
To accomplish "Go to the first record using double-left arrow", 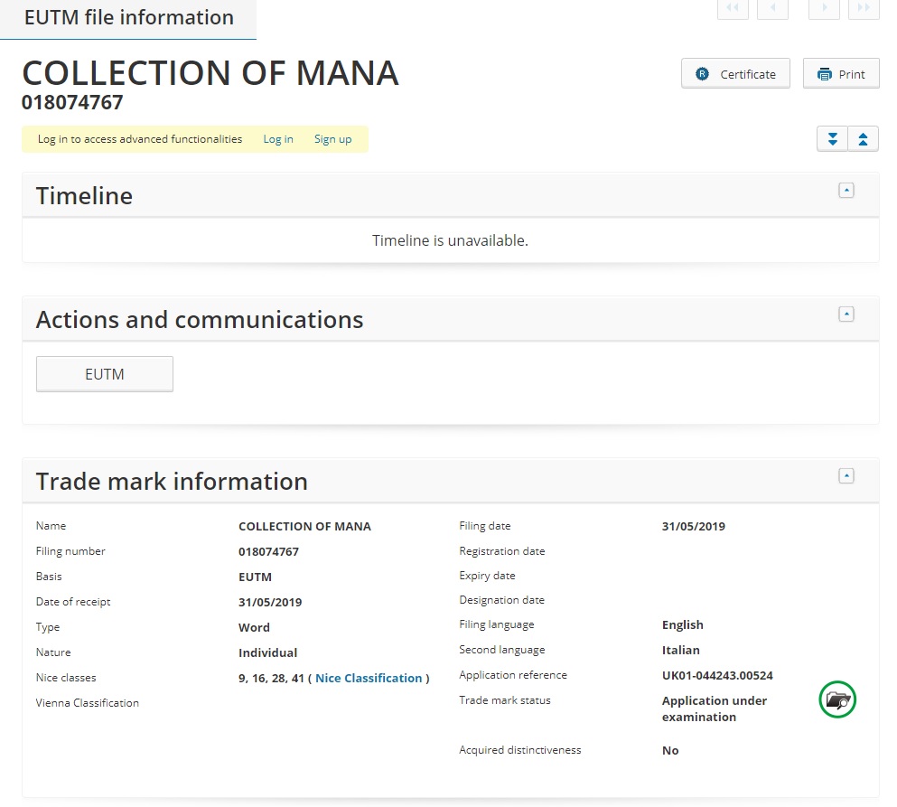I will click(x=732, y=8).
